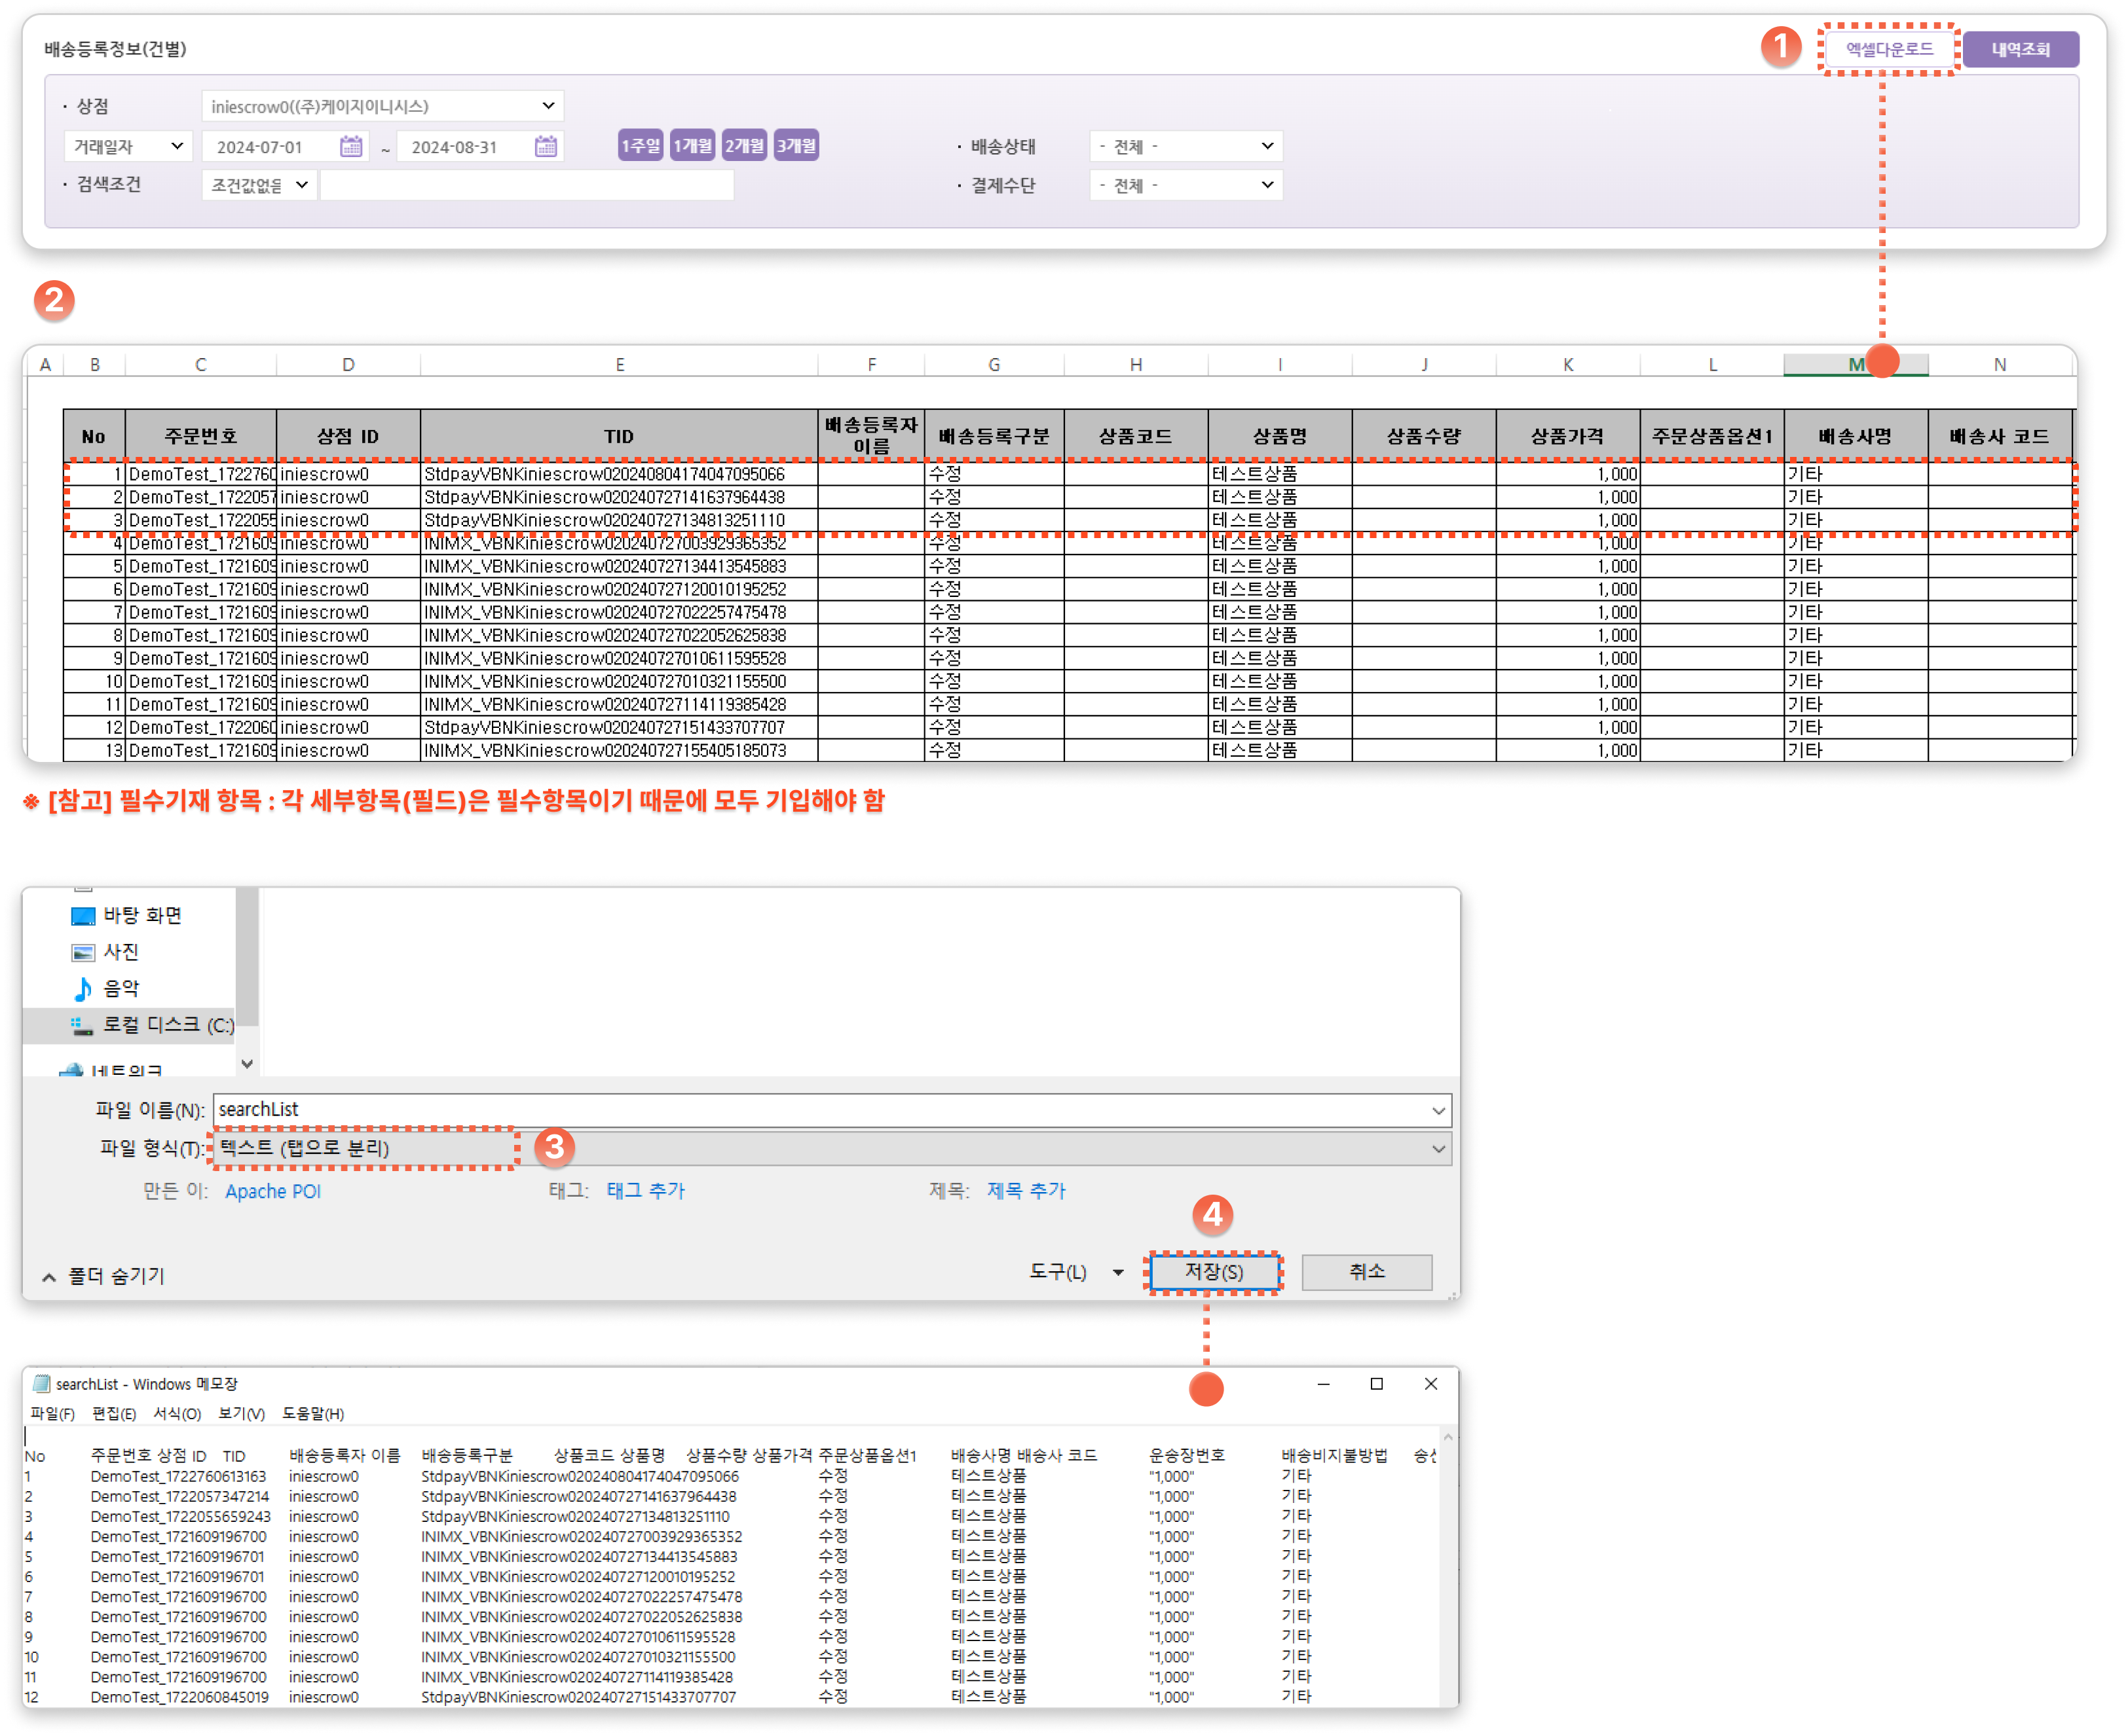Maximize the searchList Notepad window
2128x1736 pixels.
click(x=1377, y=1384)
